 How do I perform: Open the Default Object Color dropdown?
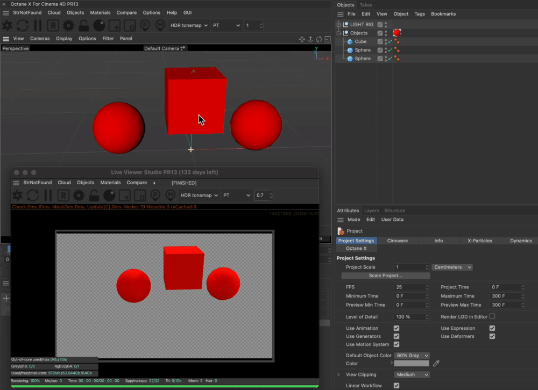412,356
